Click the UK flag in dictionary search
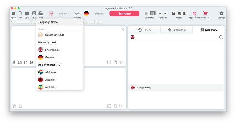Viewport: 236px width, 124px height. (x=132, y=37)
